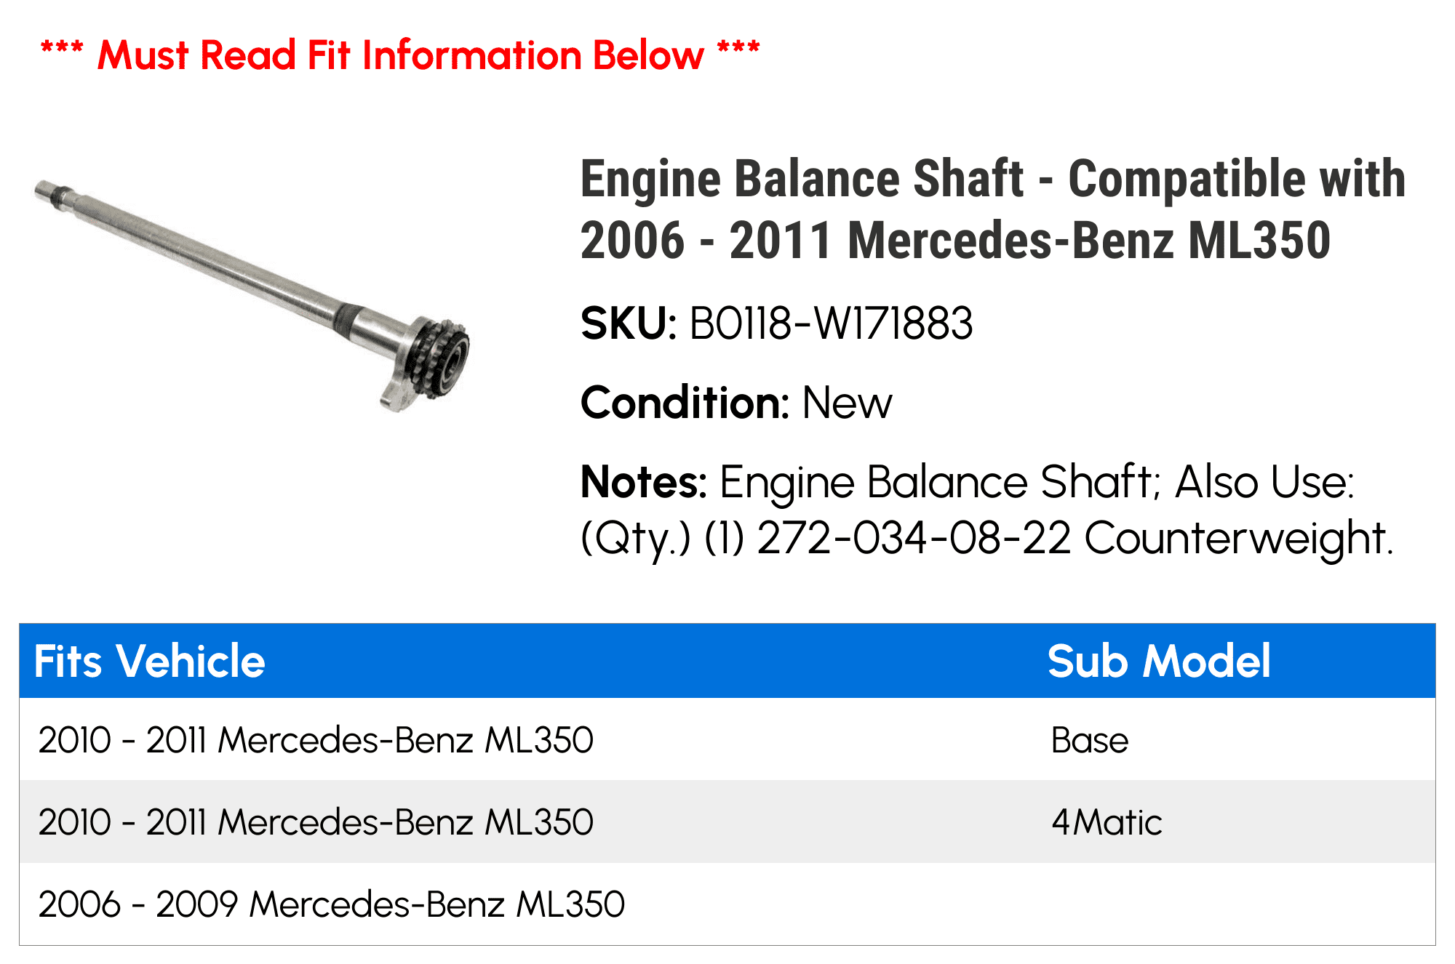
Task: Click the Sub Model column header
Action: point(1159,661)
